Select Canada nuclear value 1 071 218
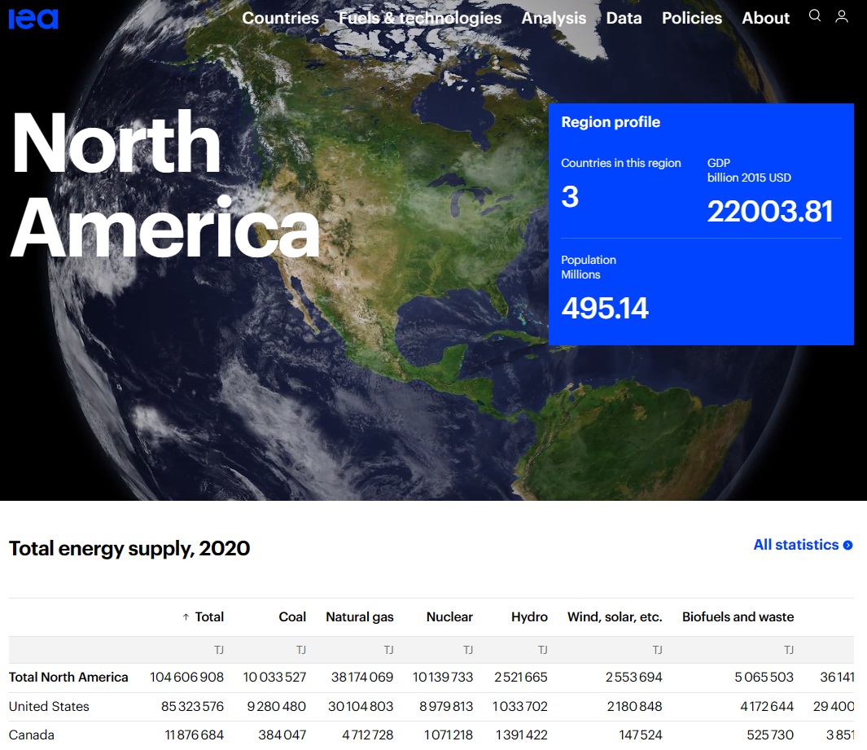Screen dimensions: 867x750 [x=449, y=735]
